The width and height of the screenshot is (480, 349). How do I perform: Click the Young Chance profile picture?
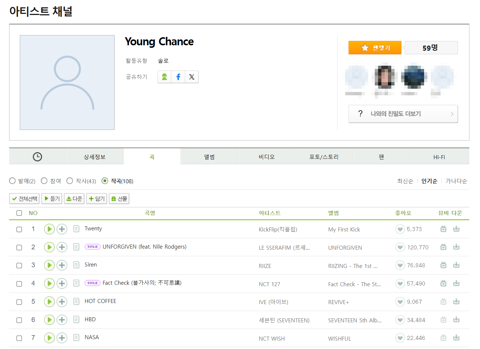tap(67, 83)
